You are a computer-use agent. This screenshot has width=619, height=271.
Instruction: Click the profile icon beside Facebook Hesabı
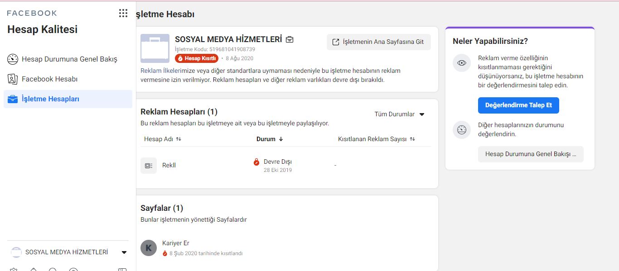coord(13,79)
